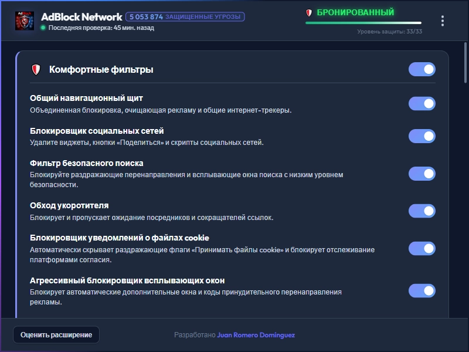Click the Агрессивный блокировщик всплывающих окон title
The width and height of the screenshot is (469, 352).
pos(127,280)
